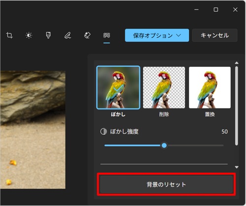246x206 pixels.
Task: Select the Filter brush icon
Action: coord(48,35)
